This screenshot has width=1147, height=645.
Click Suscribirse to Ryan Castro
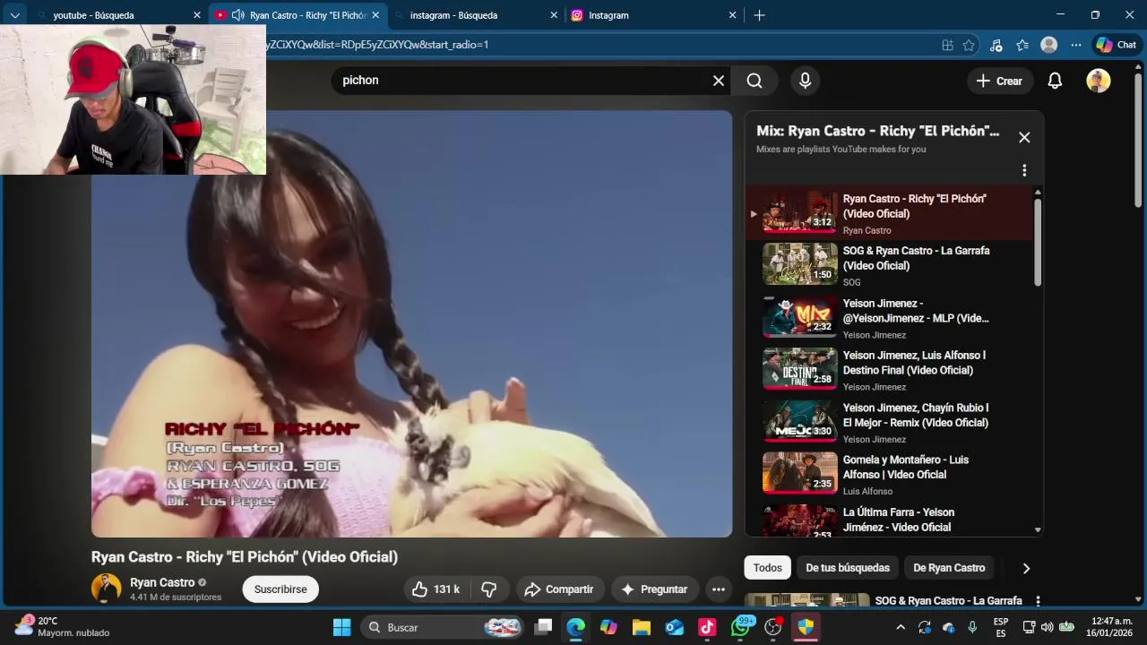pyautogui.click(x=280, y=589)
